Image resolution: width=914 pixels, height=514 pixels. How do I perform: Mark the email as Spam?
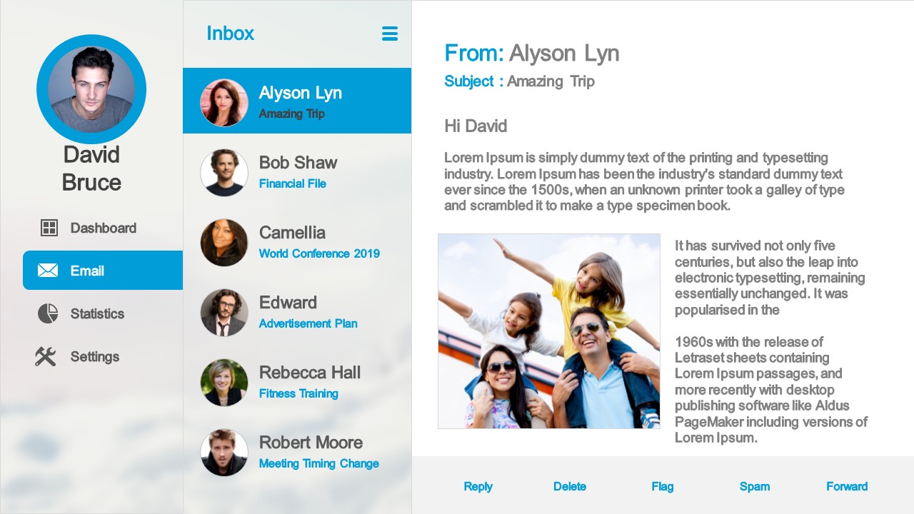tap(755, 486)
